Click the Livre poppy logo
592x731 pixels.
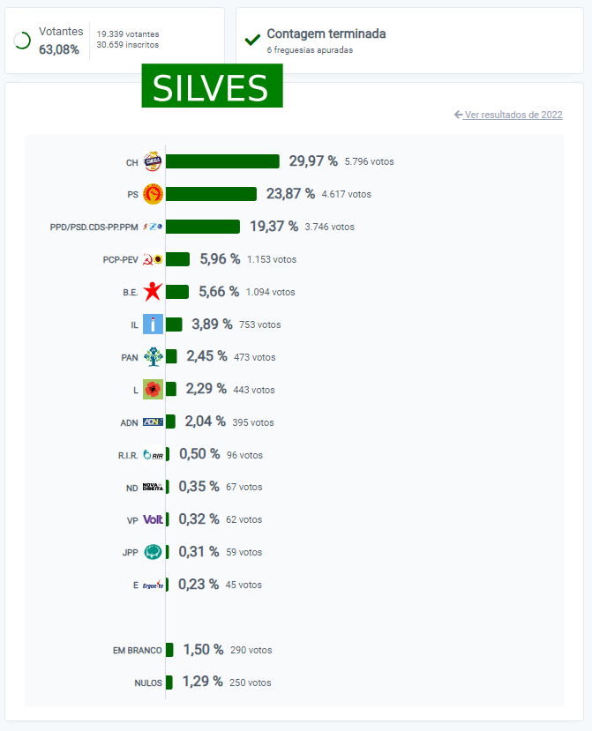tap(153, 389)
